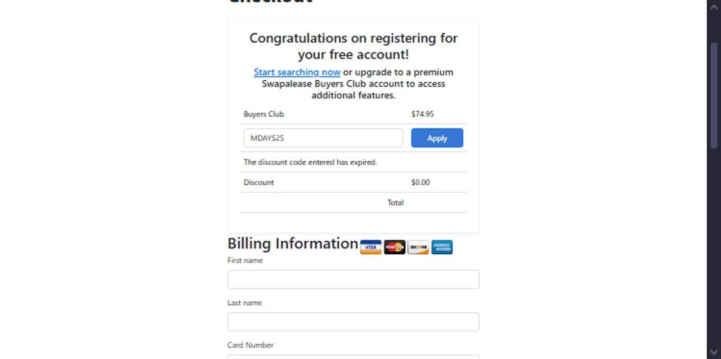721x359 pixels.
Task: Click the Billing Information heading
Action: pyautogui.click(x=293, y=244)
